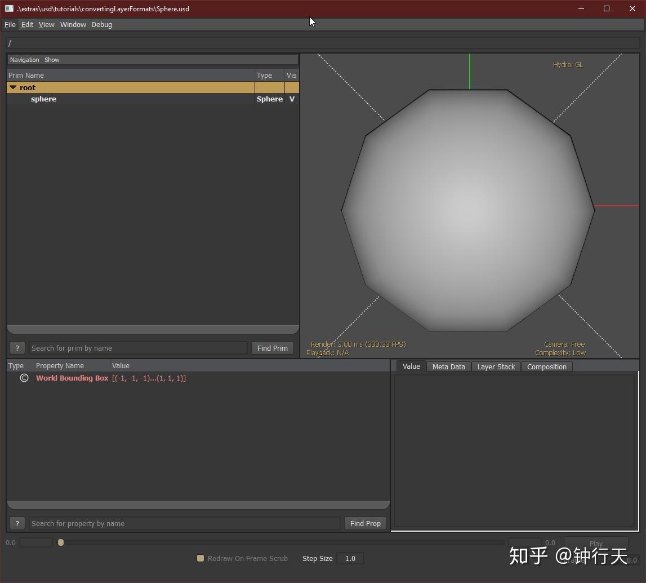Click the sphere in the viewport

point(468,210)
